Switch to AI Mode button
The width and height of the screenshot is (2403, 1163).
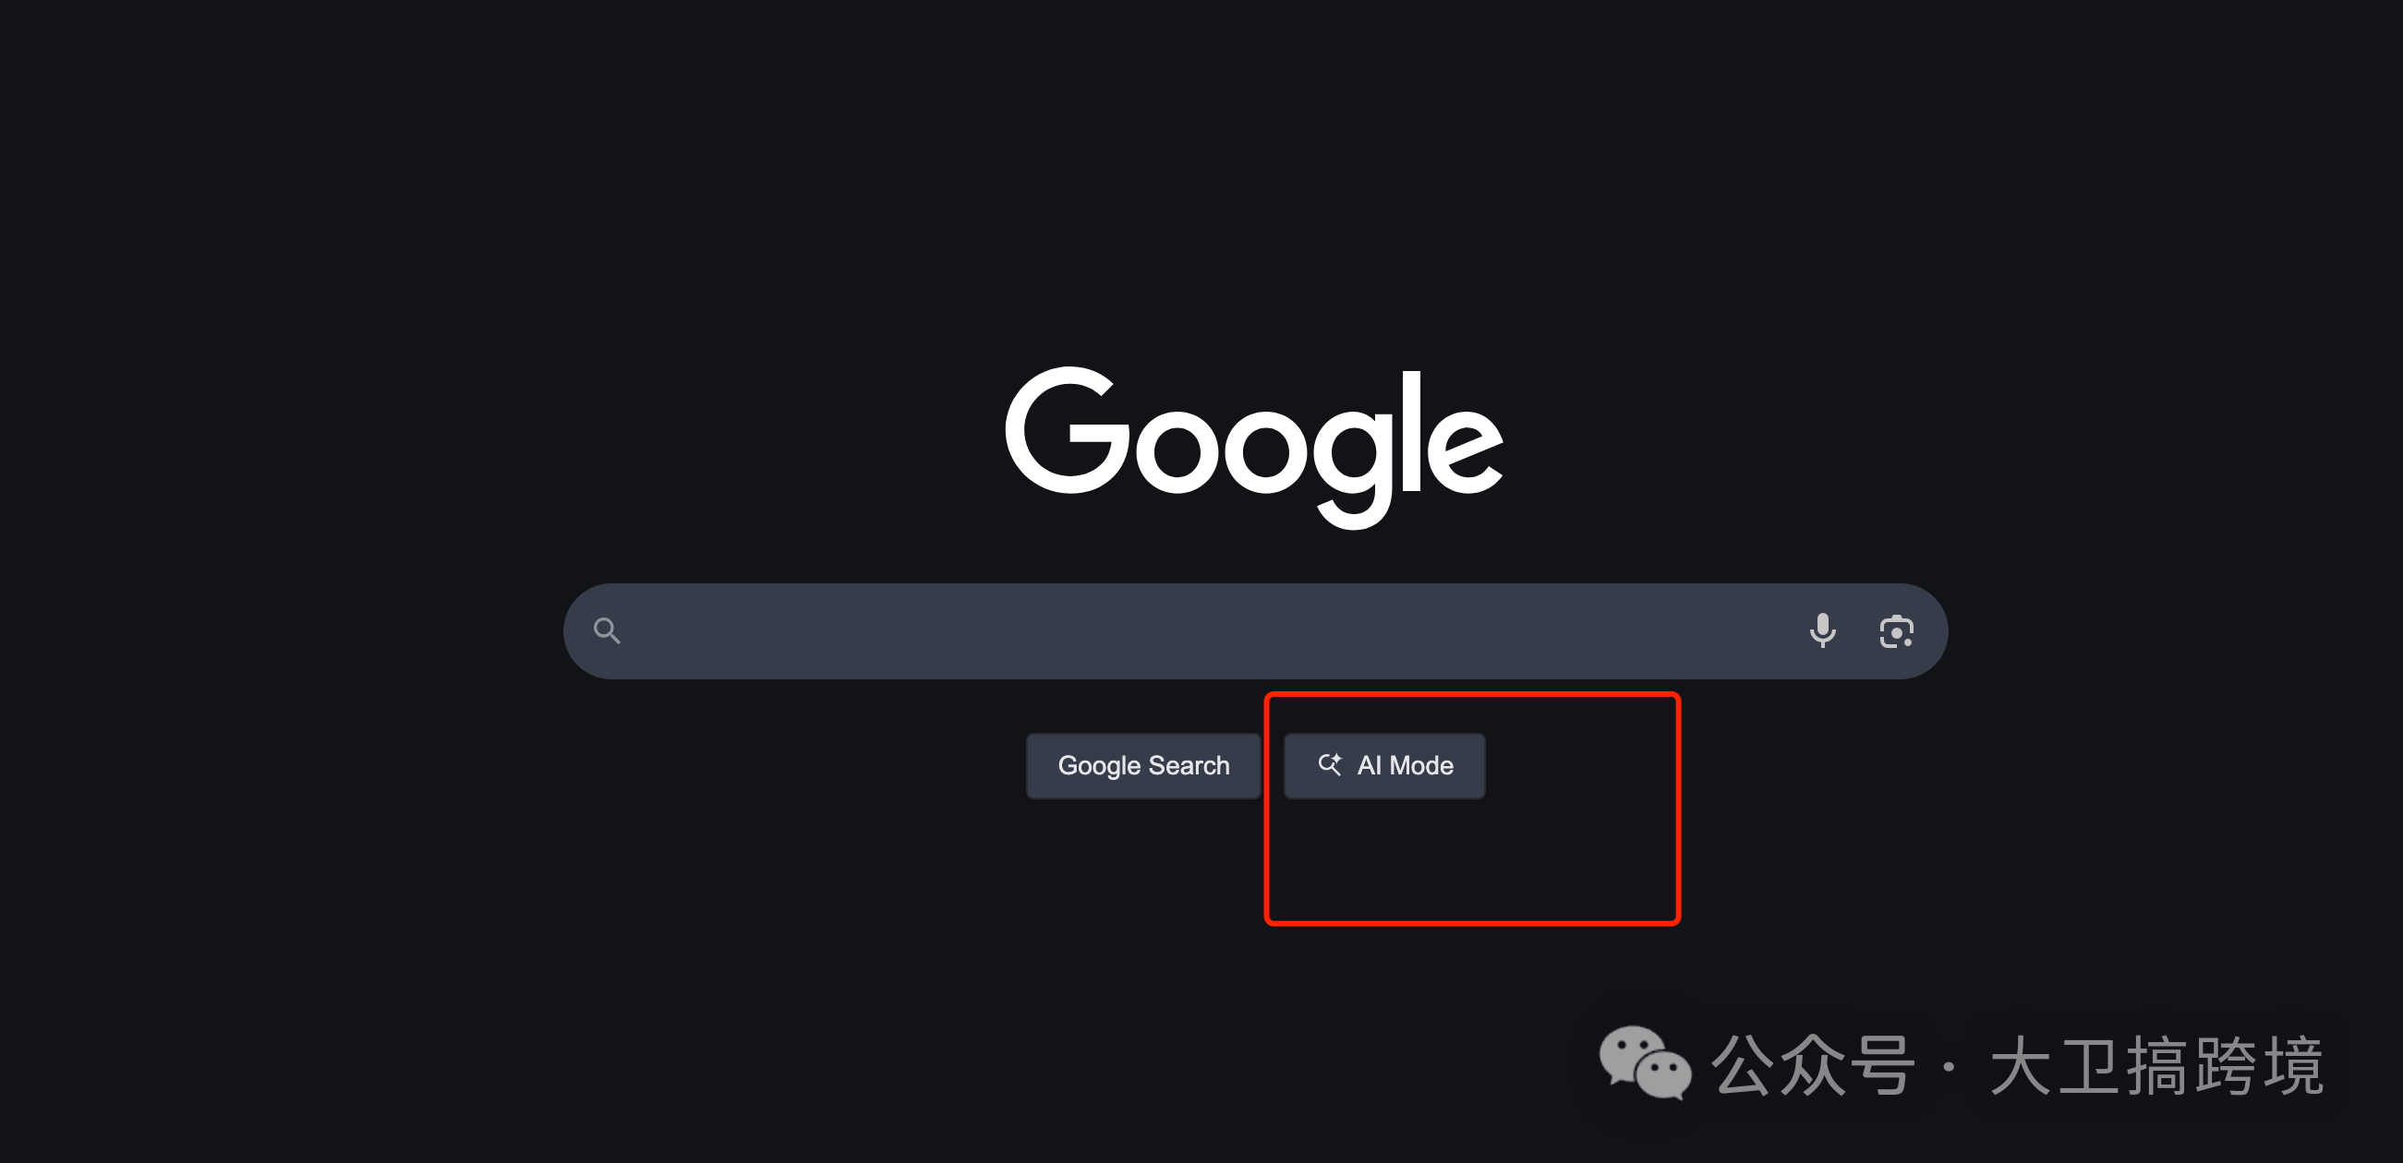coord(1384,766)
